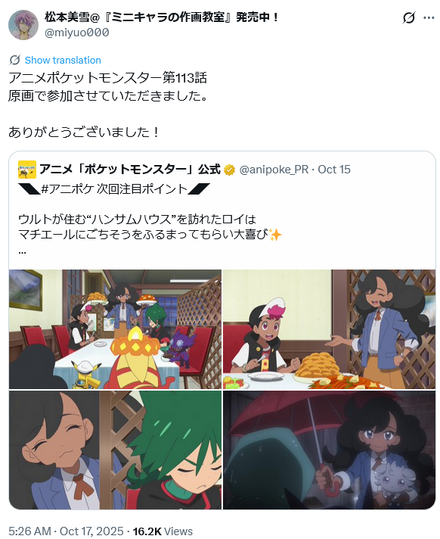The height and width of the screenshot is (539, 440).
Task: Click the translation icon beside Show translation
Action: click(x=15, y=60)
